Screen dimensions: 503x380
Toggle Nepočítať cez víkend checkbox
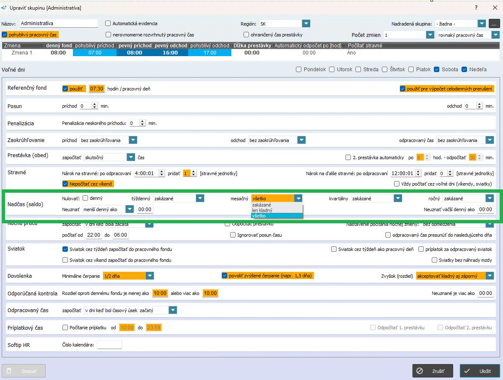tap(65, 184)
